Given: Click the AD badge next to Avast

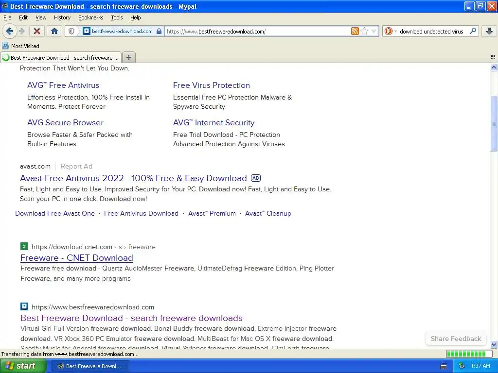Looking at the screenshot, I should click(x=256, y=178).
